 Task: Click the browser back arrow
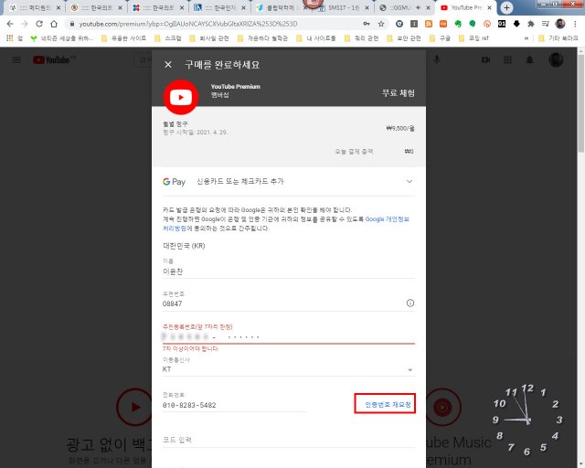coord(10,24)
